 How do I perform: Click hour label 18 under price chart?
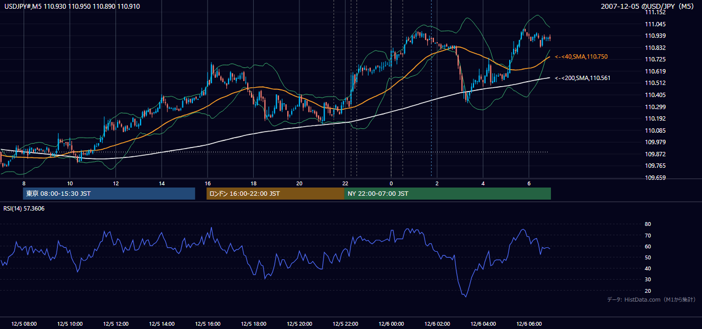click(x=253, y=183)
